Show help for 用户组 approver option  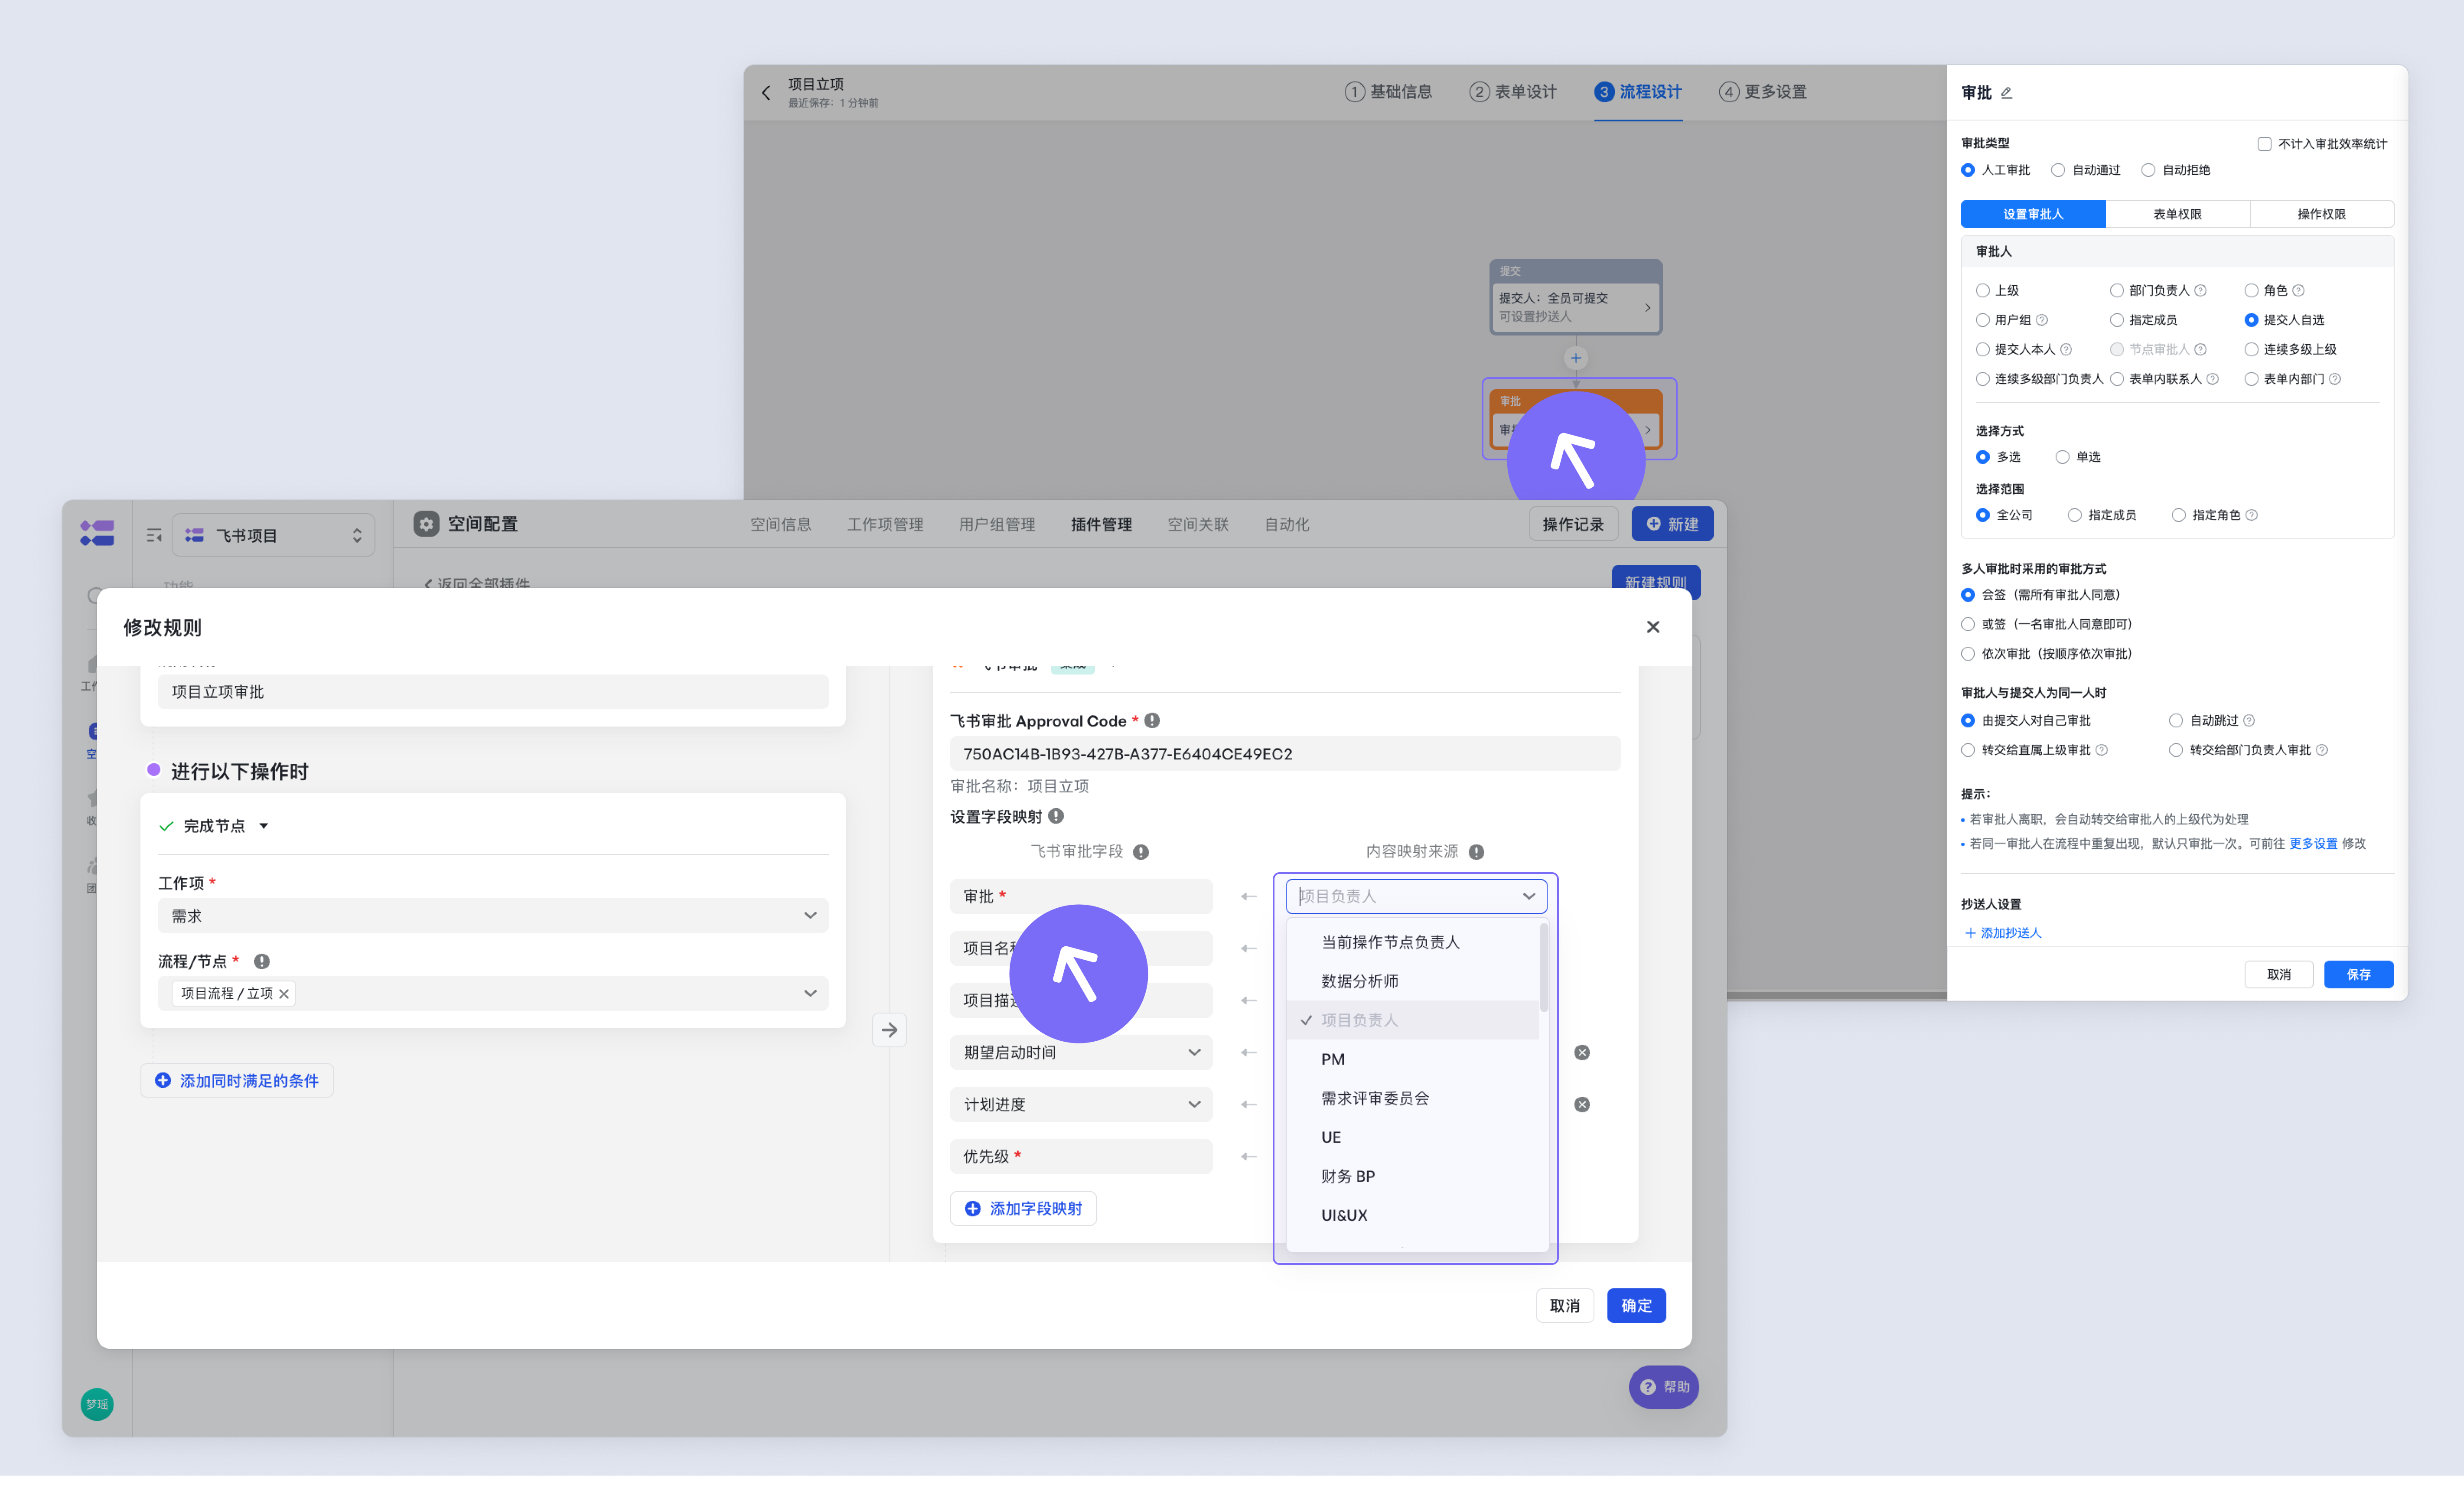(2042, 320)
